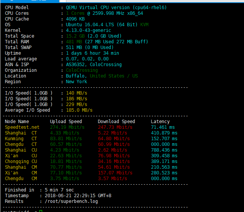Click Speedtest.net latency 71.461 ms

coord(163,127)
